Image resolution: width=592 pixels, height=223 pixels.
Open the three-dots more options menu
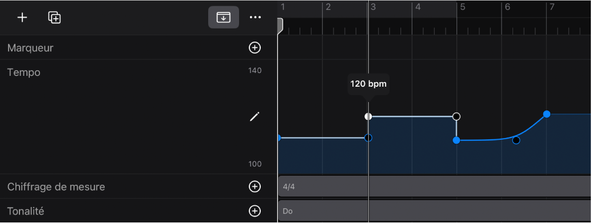(x=255, y=17)
